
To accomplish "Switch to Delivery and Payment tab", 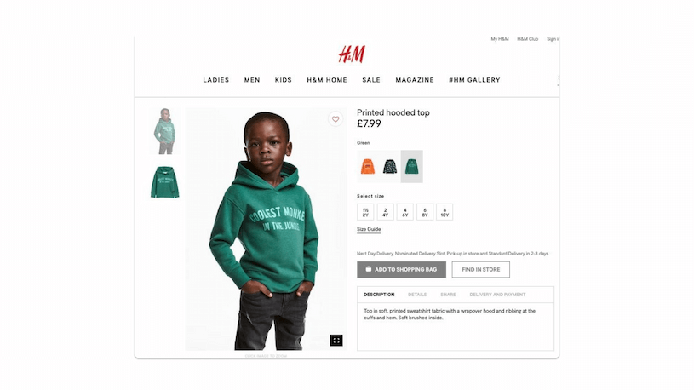I will (x=497, y=295).
